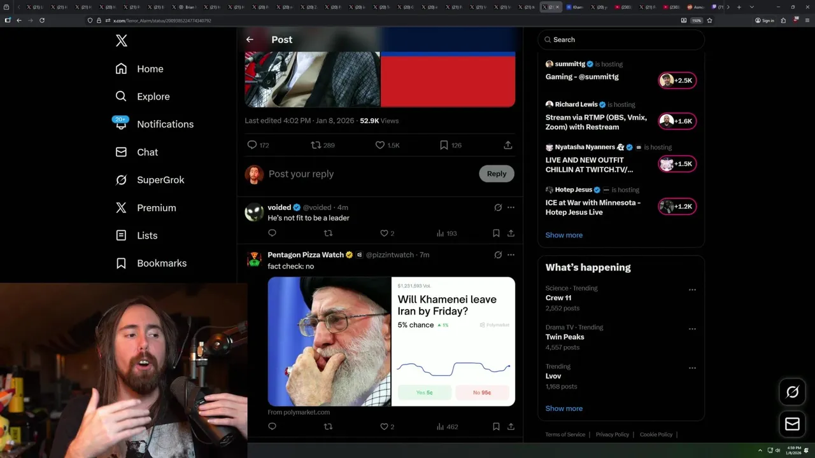Image resolution: width=815 pixels, height=458 pixels.
Task: Share the main post via share icon
Action: pos(508,145)
